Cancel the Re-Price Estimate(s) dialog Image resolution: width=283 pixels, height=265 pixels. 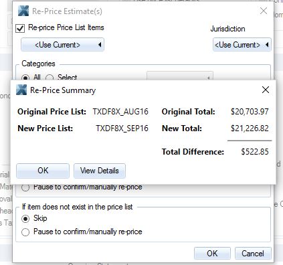click(253, 254)
